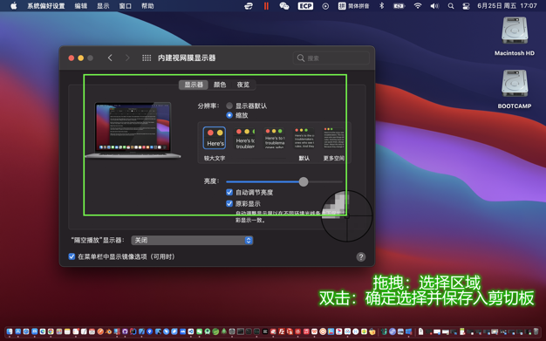Open the help question mark button
Screen dimensions: 546x341
(x=361, y=257)
